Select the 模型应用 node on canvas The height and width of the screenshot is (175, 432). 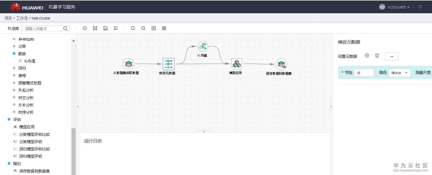(x=236, y=64)
